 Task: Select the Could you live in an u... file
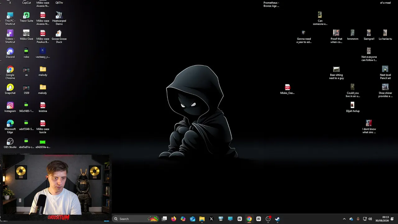353,91
